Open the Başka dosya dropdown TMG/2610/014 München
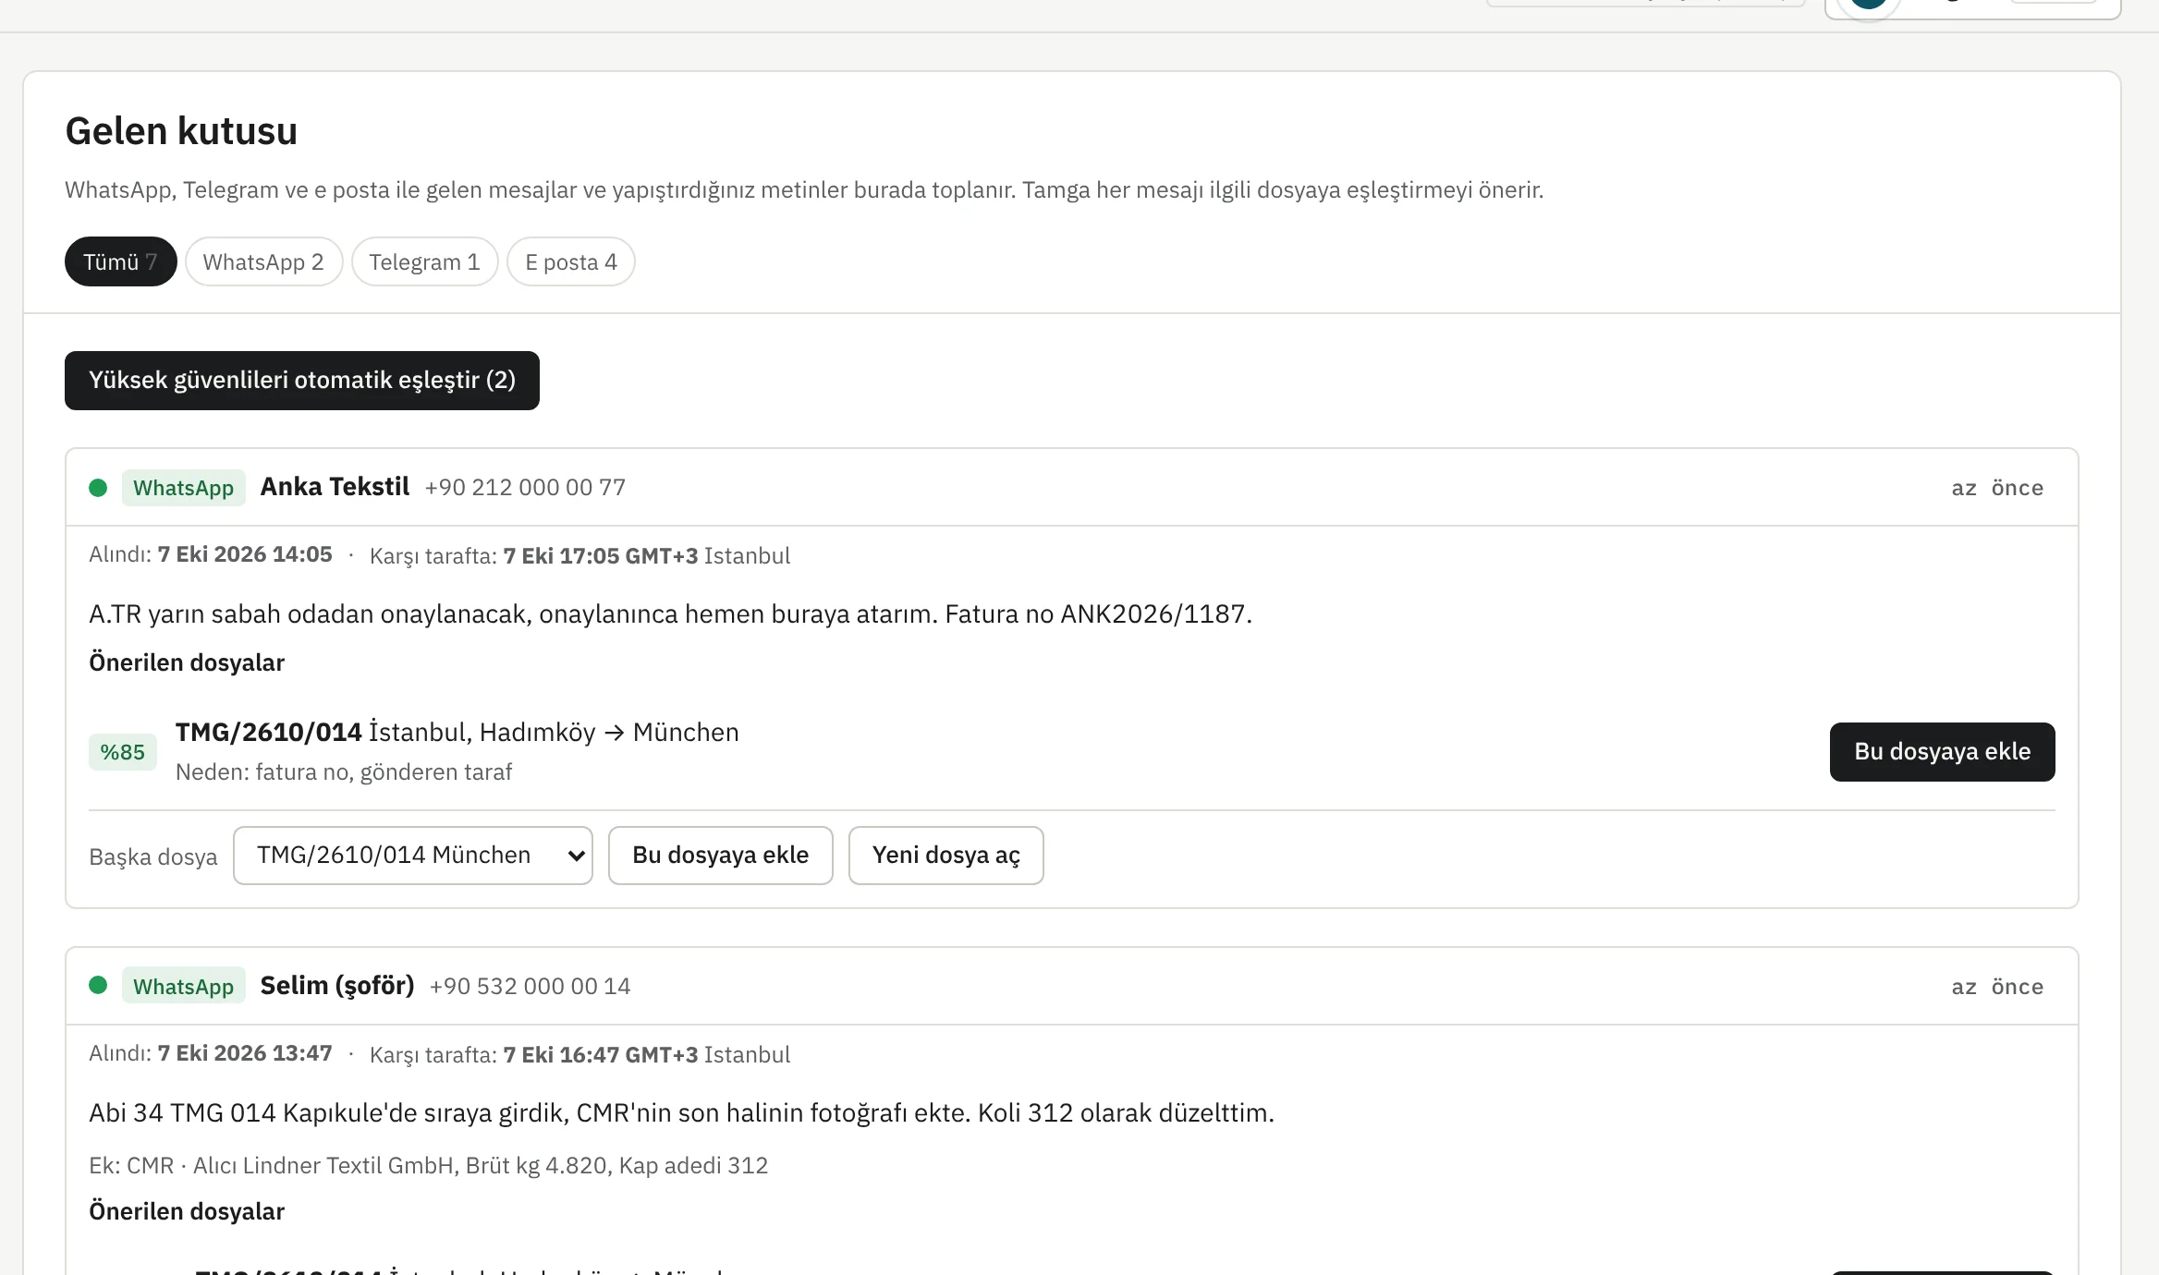The image size is (2159, 1275). [x=412, y=856]
